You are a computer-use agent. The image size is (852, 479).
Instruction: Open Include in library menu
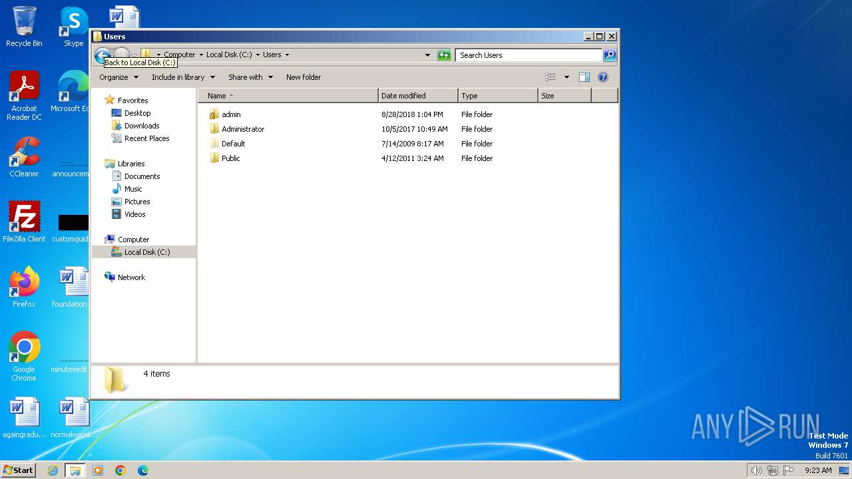[182, 77]
